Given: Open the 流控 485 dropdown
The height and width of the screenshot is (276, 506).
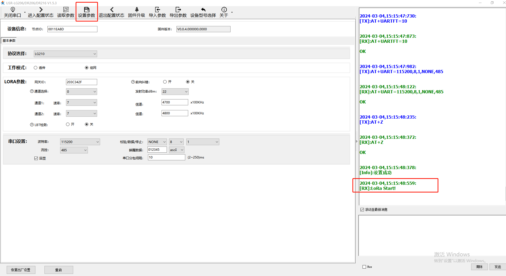Looking at the screenshot, I should pos(74,150).
